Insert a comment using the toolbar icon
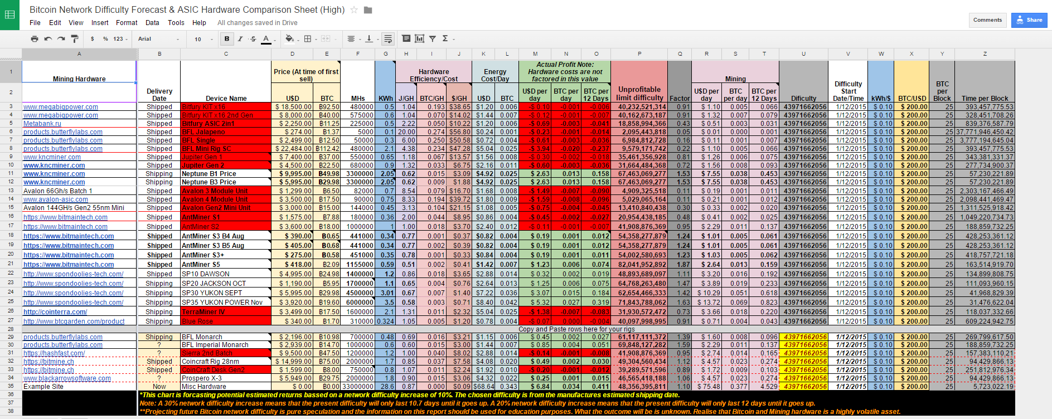The height and width of the screenshot is (419, 1052). coord(406,38)
